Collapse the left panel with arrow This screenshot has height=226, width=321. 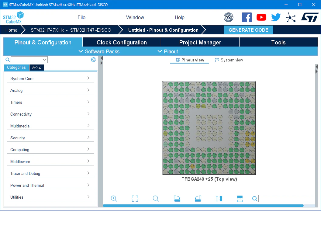pos(102,58)
